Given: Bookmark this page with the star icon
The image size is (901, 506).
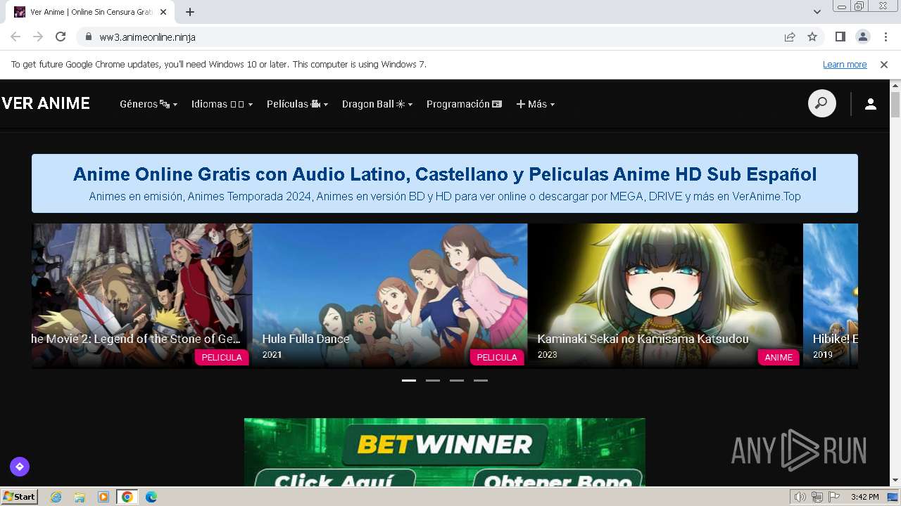Looking at the screenshot, I should (x=812, y=37).
